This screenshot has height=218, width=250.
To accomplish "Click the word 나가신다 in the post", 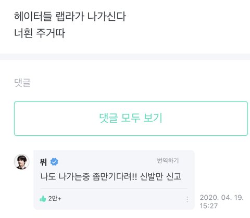I will point(107,17).
